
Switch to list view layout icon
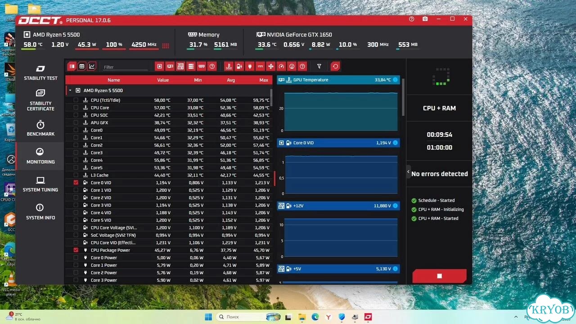72,66
